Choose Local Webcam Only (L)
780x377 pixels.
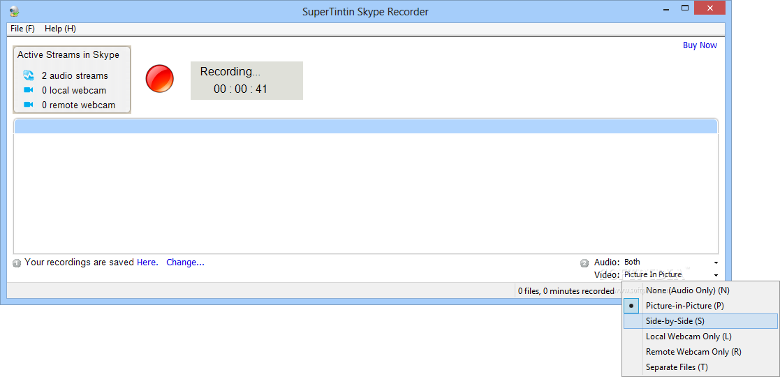coord(700,337)
